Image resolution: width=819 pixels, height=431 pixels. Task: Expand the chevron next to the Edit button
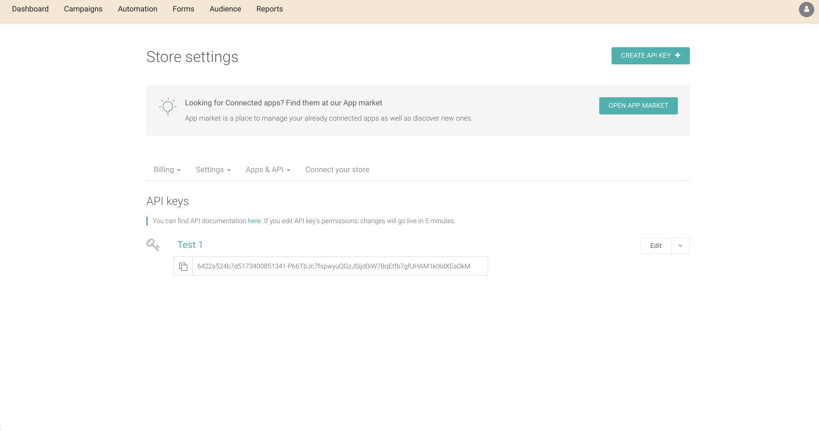(680, 246)
